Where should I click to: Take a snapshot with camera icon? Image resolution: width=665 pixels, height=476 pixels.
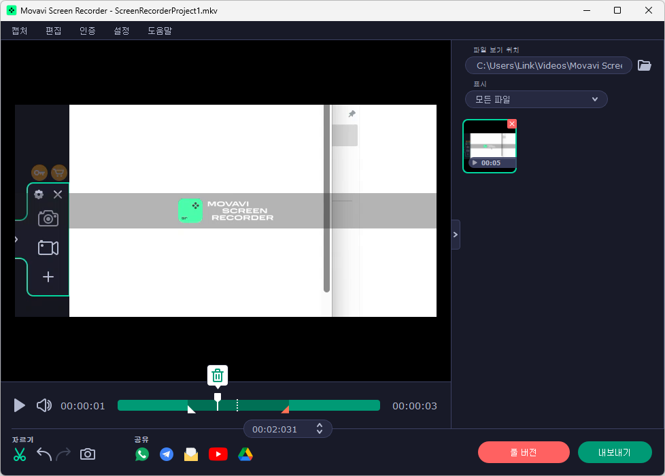click(87, 454)
